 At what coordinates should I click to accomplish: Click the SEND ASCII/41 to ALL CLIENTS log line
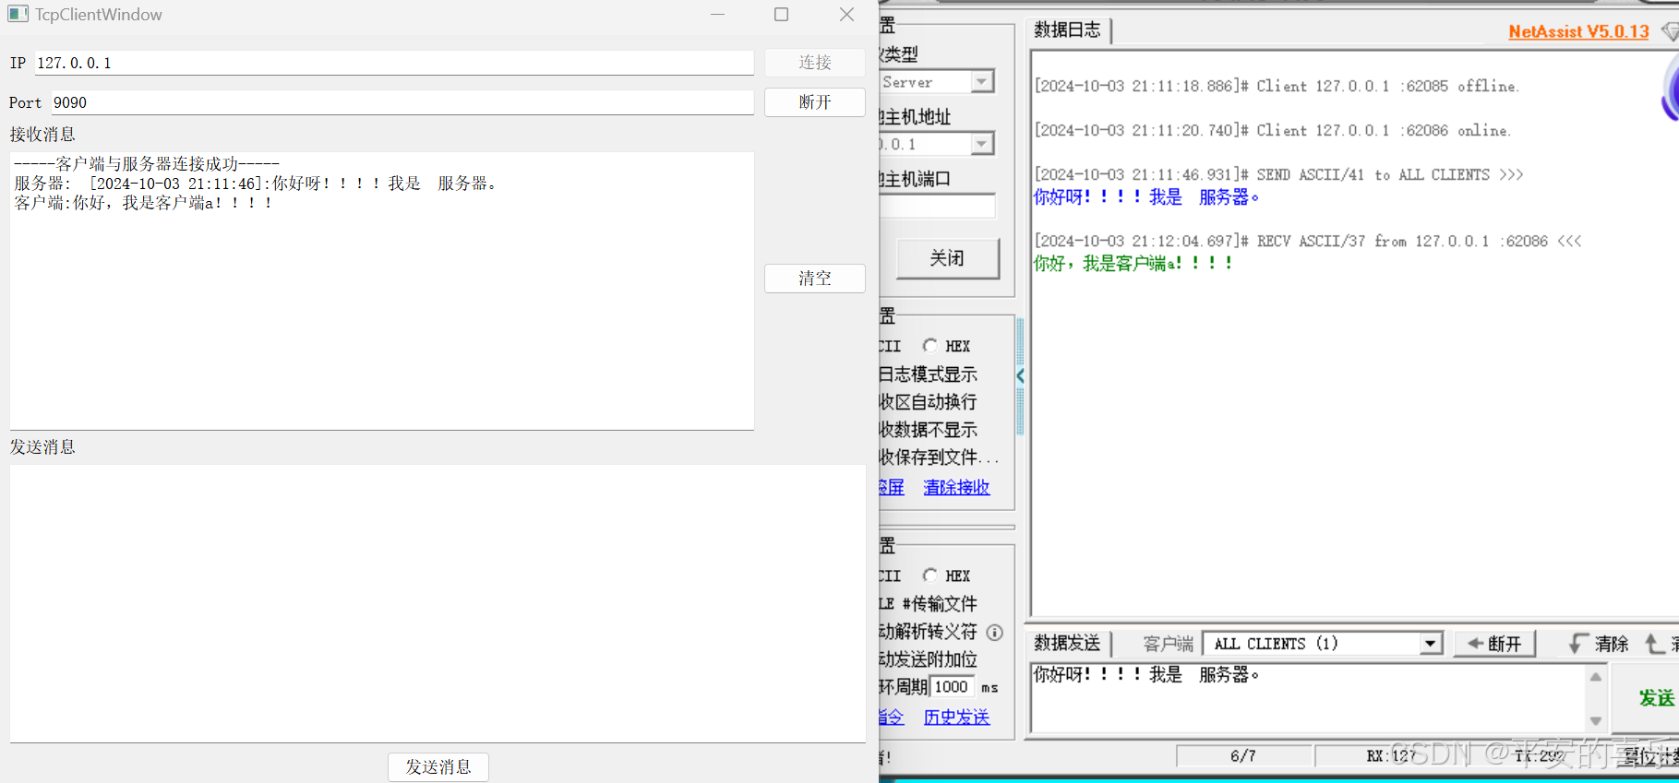point(1278,175)
